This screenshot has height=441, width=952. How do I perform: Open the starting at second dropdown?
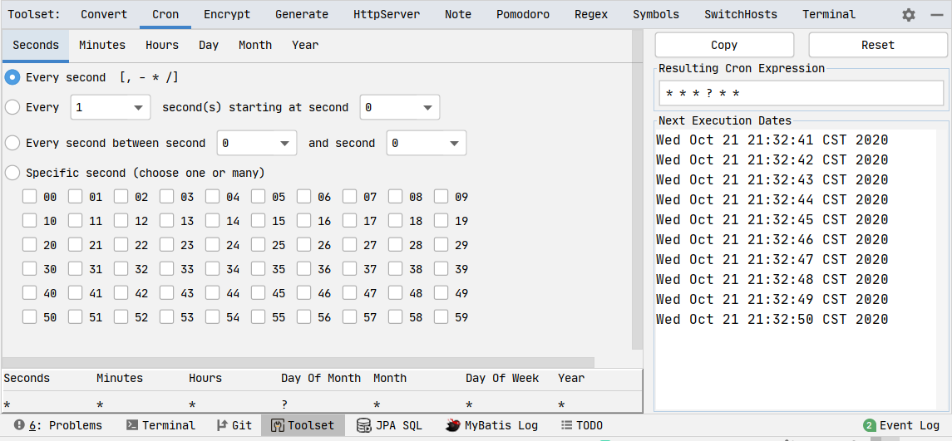click(399, 107)
